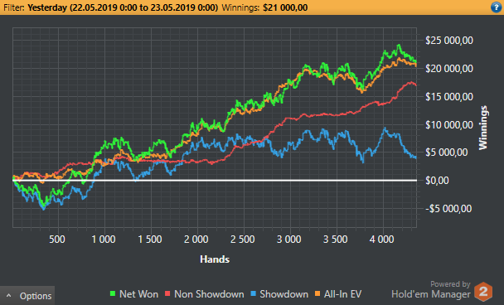Click the -$5 000,00 y-axis label
504x305 pixels.
(x=448, y=209)
